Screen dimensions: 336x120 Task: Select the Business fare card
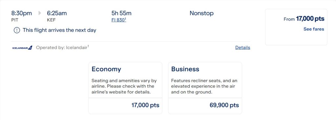coord(205,88)
